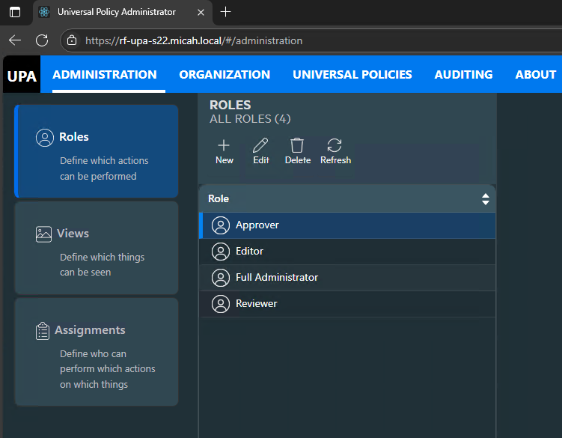Screen dimensions: 562x438
Task: View site information lock icon
Action: pos(72,40)
